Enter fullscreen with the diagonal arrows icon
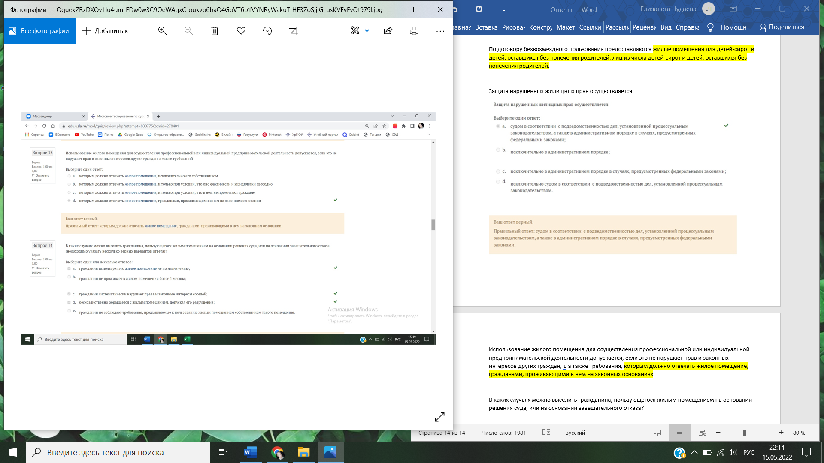 (439, 417)
